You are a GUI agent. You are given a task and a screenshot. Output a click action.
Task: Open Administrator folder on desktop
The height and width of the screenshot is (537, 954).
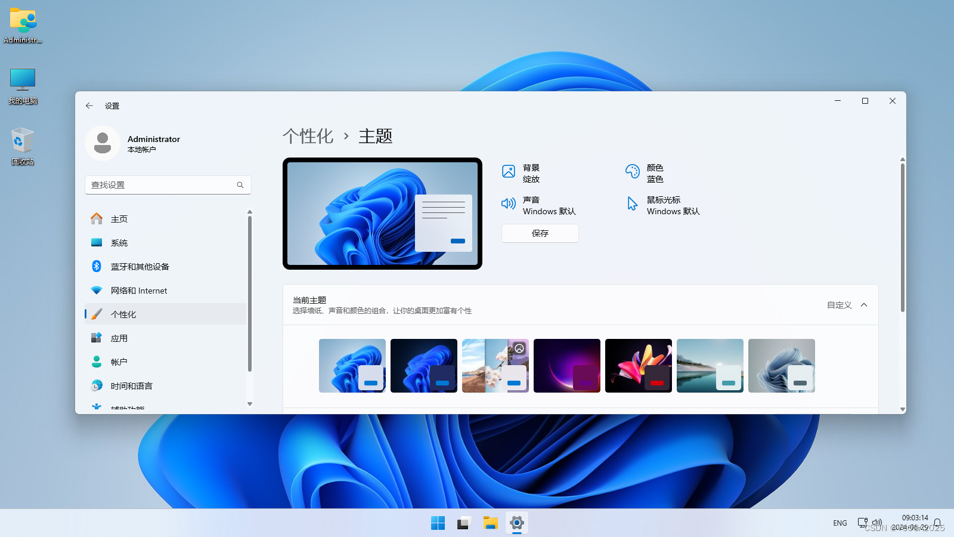click(23, 26)
